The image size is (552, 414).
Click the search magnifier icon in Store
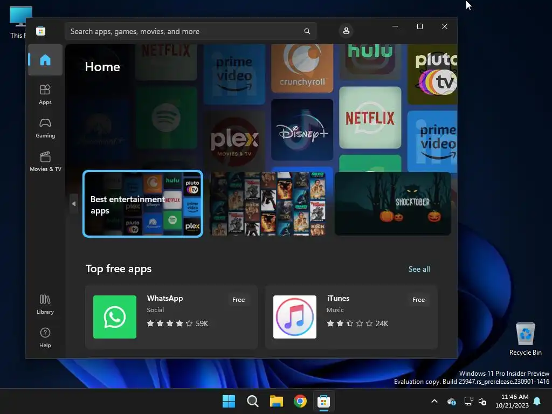click(307, 31)
